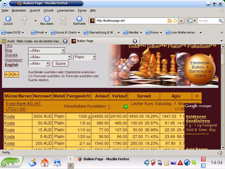The width and height of the screenshot is (225, 169).
Task: Open the Lesezeichen menu
Action: click(66, 10)
